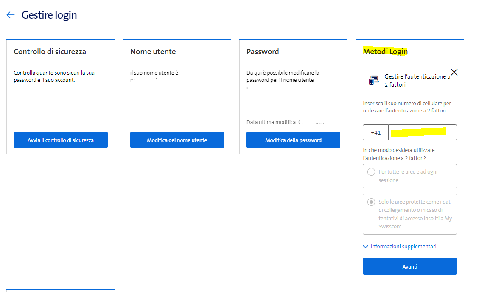The image size is (493, 292).
Task: Click the +41 country code prefix
Action: click(376, 132)
